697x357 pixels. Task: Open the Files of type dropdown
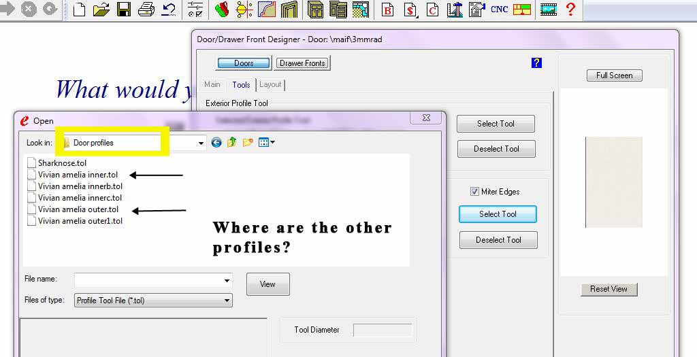227,301
